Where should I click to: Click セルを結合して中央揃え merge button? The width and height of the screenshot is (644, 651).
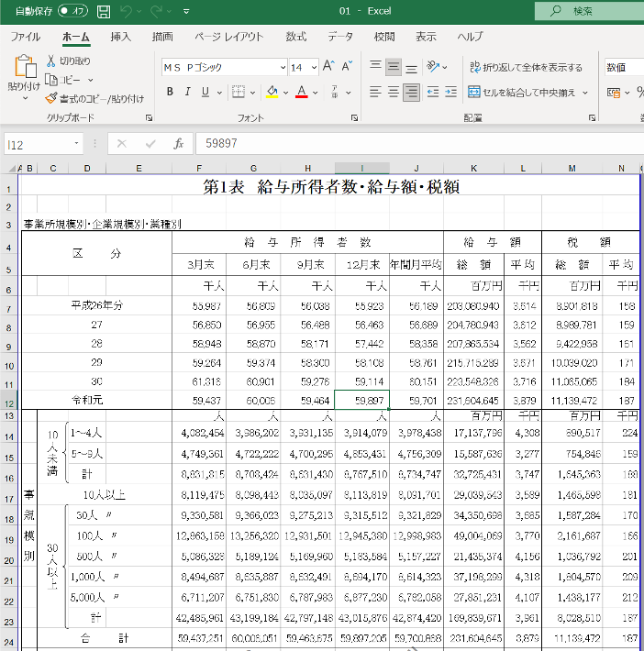pyautogui.click(x=523, y=92)
